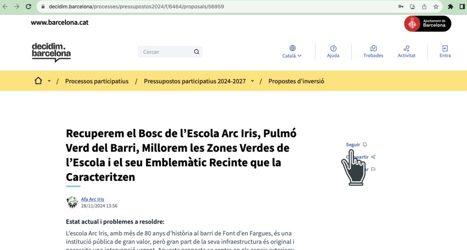Open Trobades meetings icon
The width and height of the screenshot is (467, 250).
[x=373, y=49]
